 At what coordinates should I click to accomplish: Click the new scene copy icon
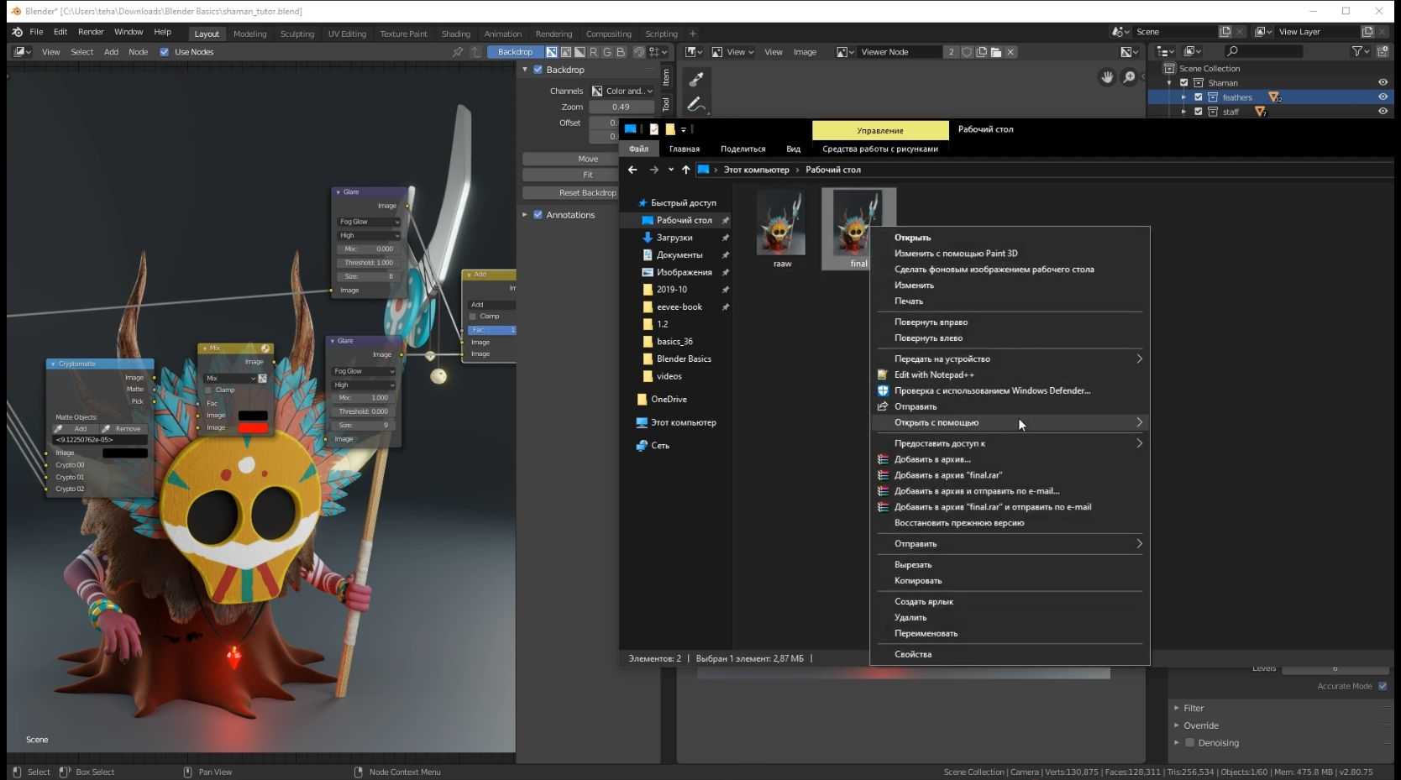tap(1225, 32)
